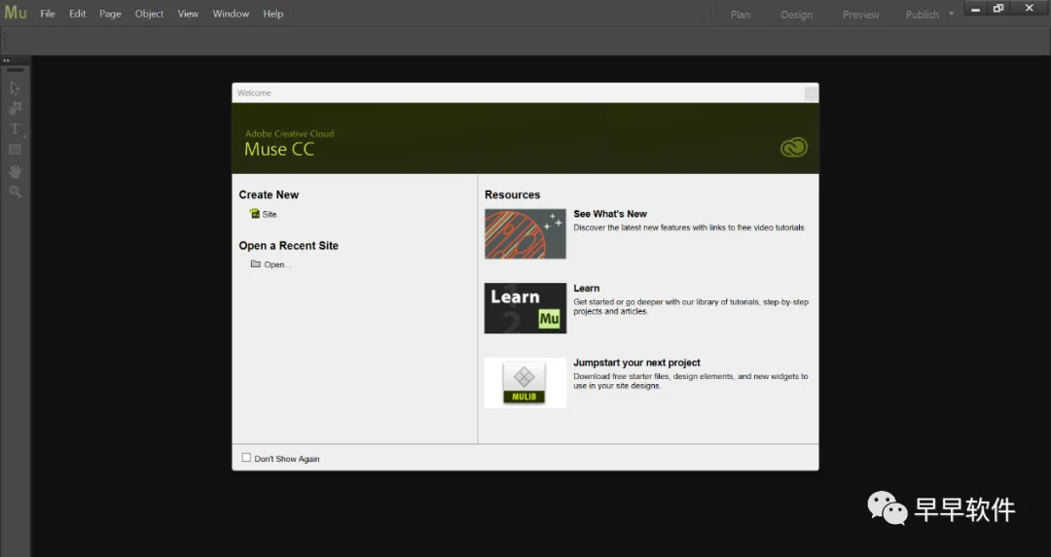This screenshot has width=1051, height=557.
Task: Click "Get started or go deeper" description
Action: click(x=690, y=306)
